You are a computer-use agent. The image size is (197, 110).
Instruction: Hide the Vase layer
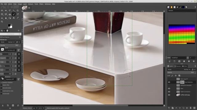[x=169, y=89]
